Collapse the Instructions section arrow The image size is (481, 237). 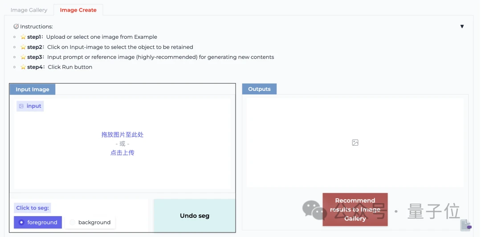point(462,26)
